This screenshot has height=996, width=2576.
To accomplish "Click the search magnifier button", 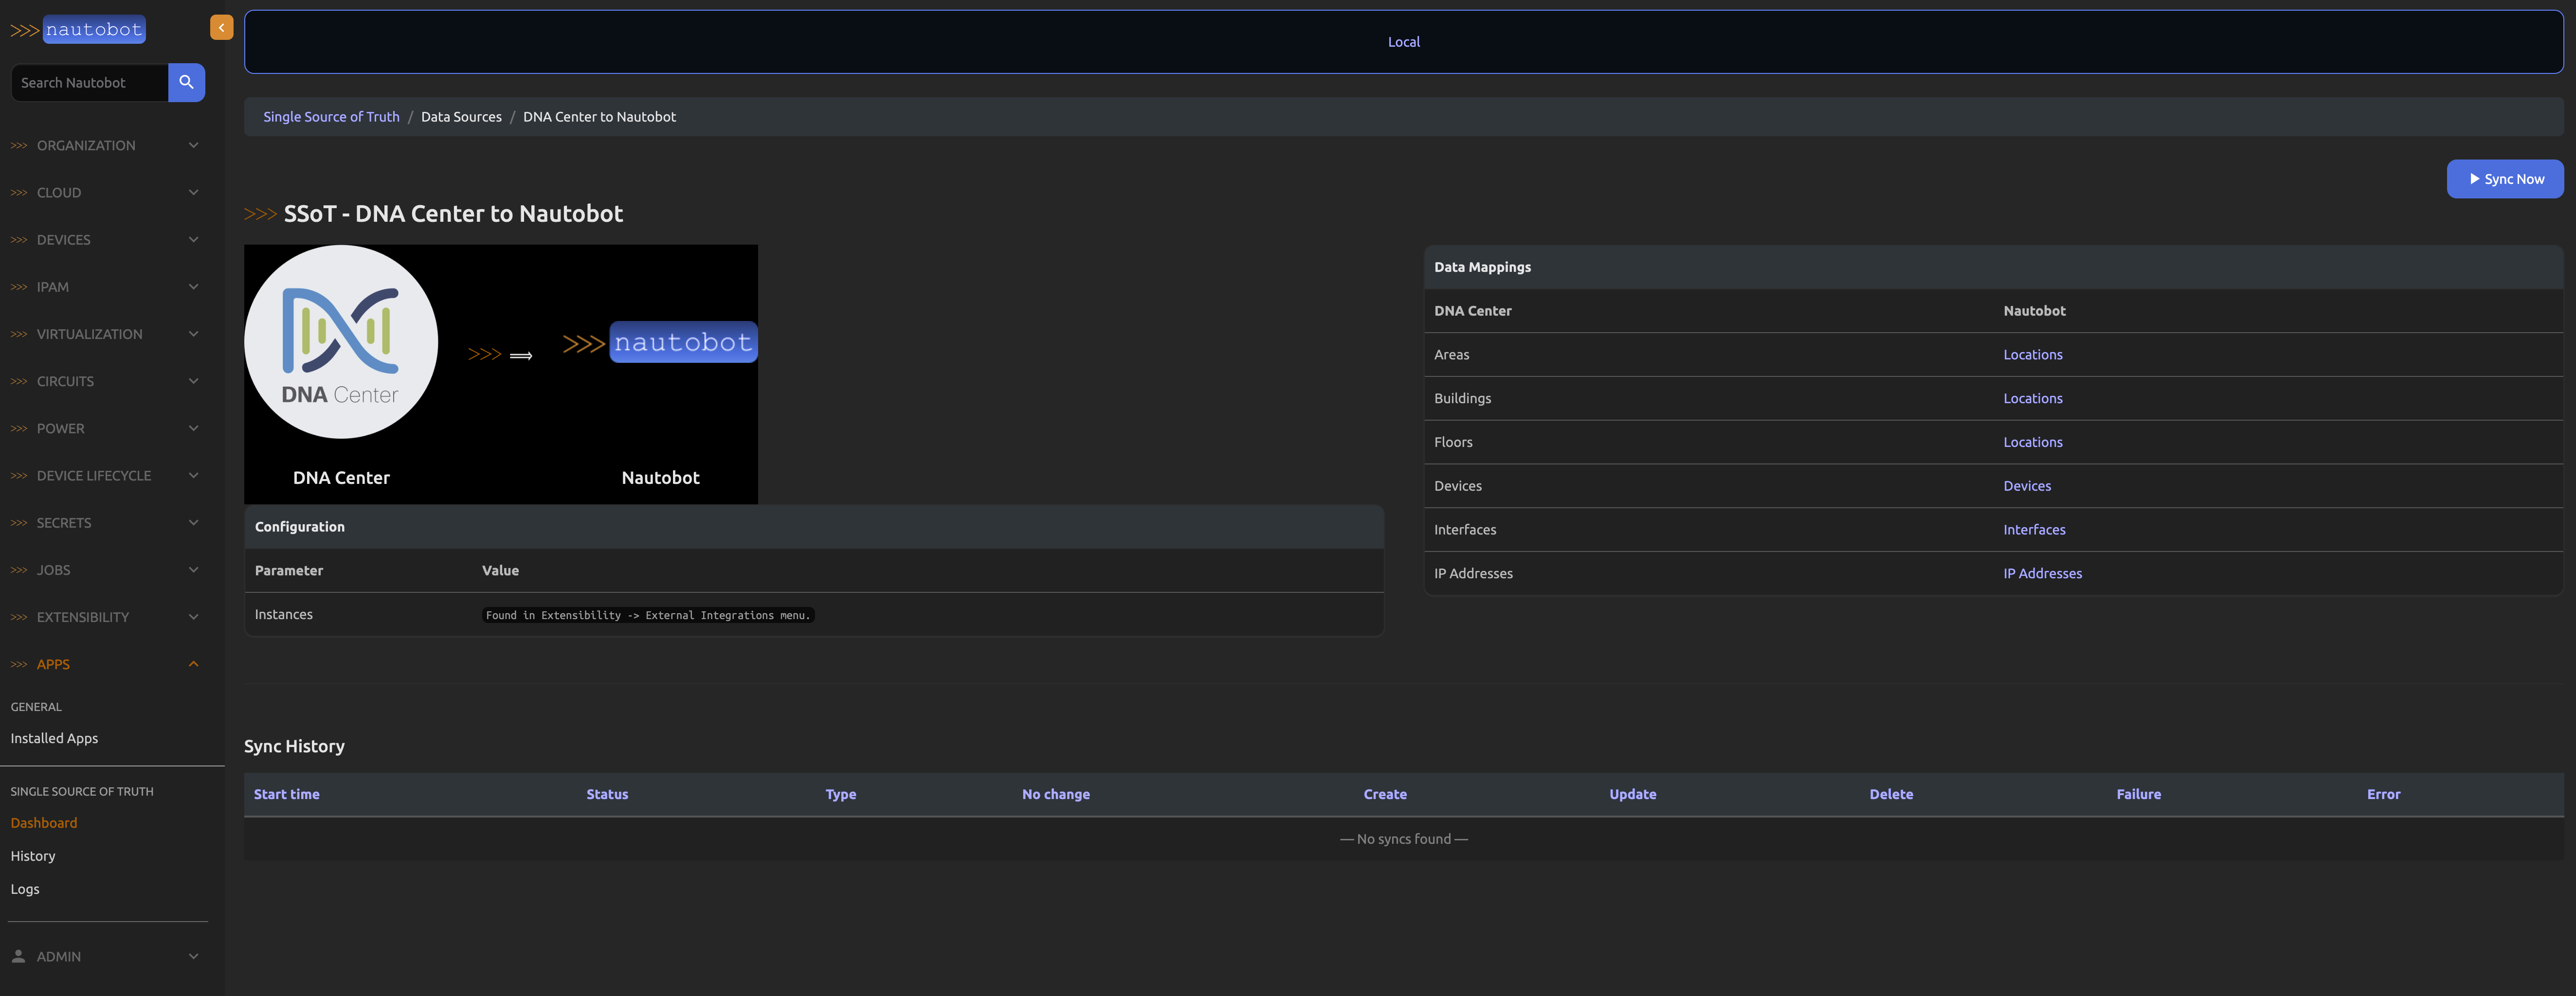I will [x=186, y=83].
